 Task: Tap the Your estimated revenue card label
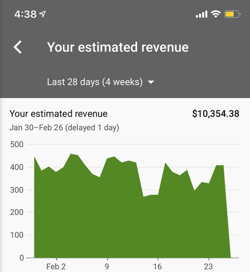tap(58, 114)
